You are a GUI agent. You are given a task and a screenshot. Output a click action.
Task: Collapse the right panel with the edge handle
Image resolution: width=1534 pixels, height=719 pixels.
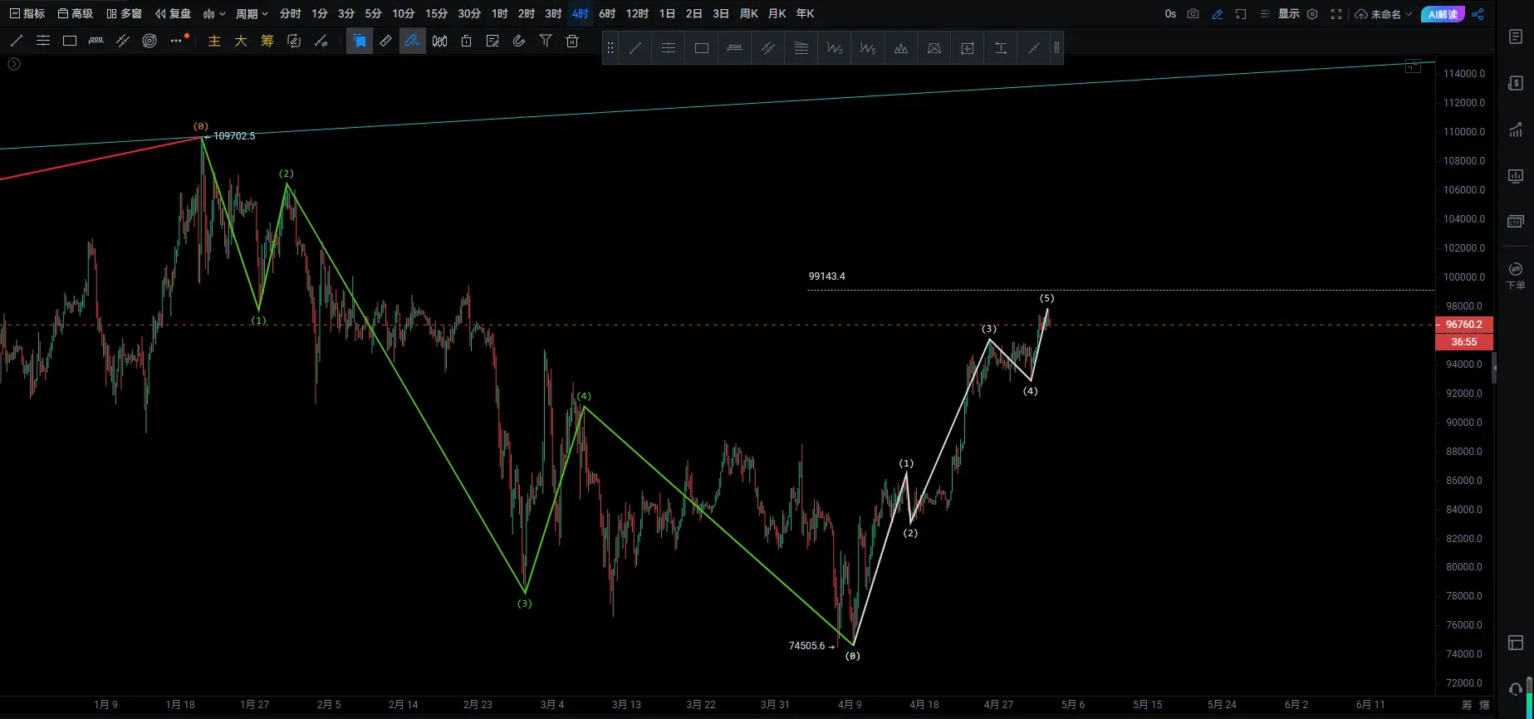[1495, 367]
